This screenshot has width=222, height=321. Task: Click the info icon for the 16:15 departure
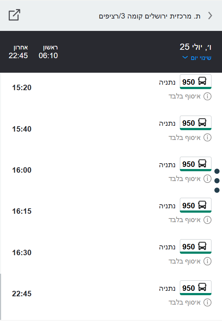click(207, 220)
